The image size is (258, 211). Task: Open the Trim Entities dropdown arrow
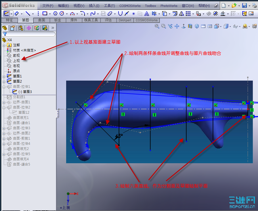coord(159,14)
